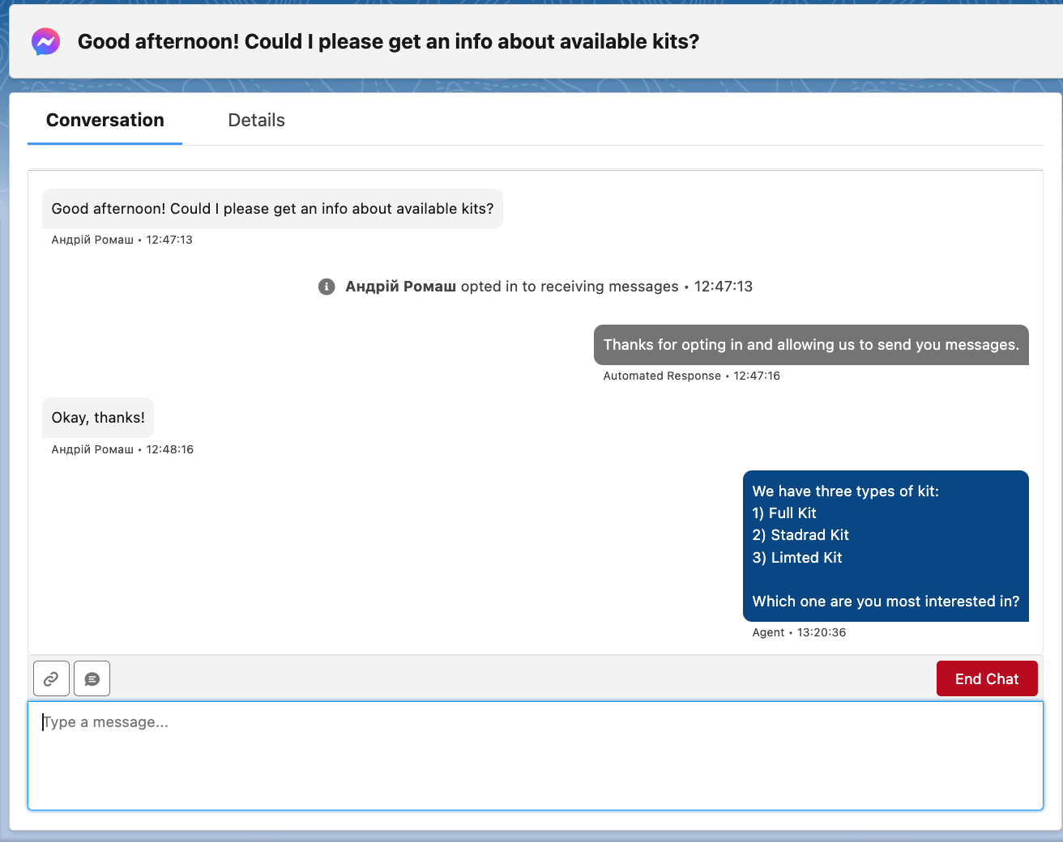This screenshot has height=842, width=1063.
Task: Click the conversation header question text
Action: pyautogui.click(x=387, y=41)
